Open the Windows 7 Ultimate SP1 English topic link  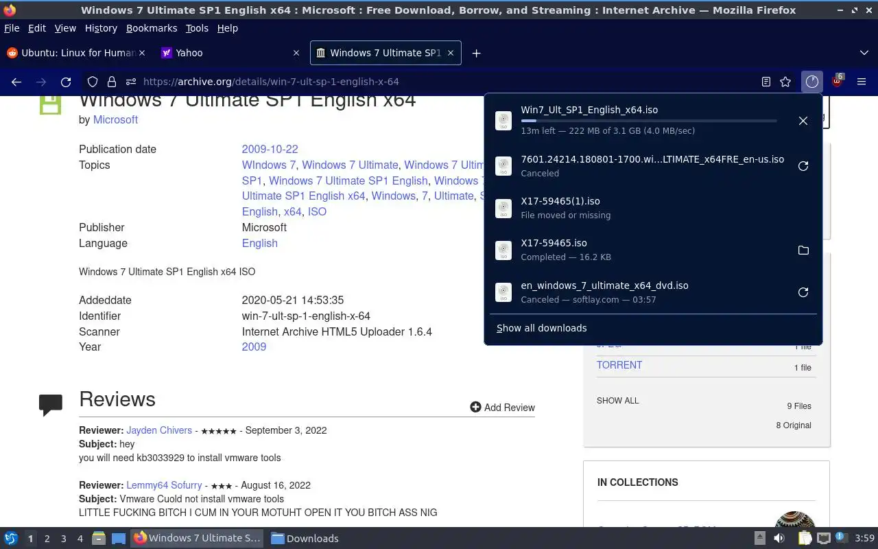[x=348, y=180]
